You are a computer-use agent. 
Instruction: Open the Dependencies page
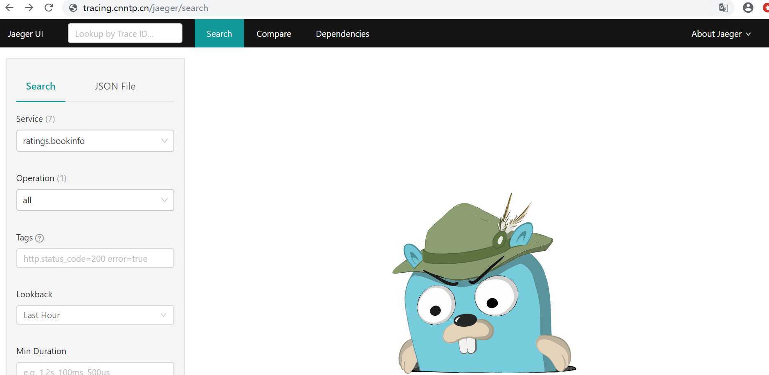tap(342, 34)
